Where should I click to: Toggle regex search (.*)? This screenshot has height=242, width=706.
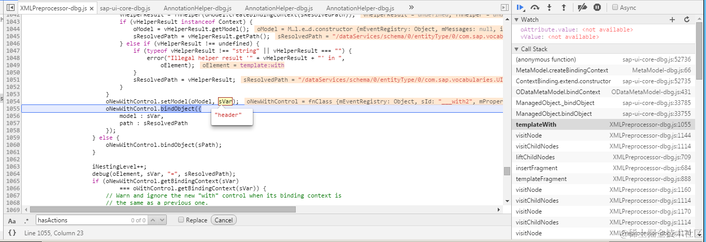pyautogui.click(x=26, y=220)
